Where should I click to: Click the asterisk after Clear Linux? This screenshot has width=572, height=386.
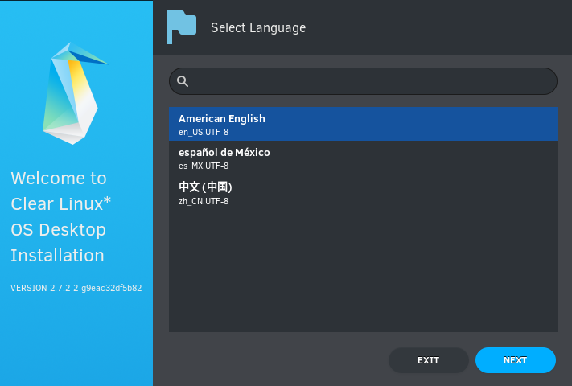(x=107, y=200)
